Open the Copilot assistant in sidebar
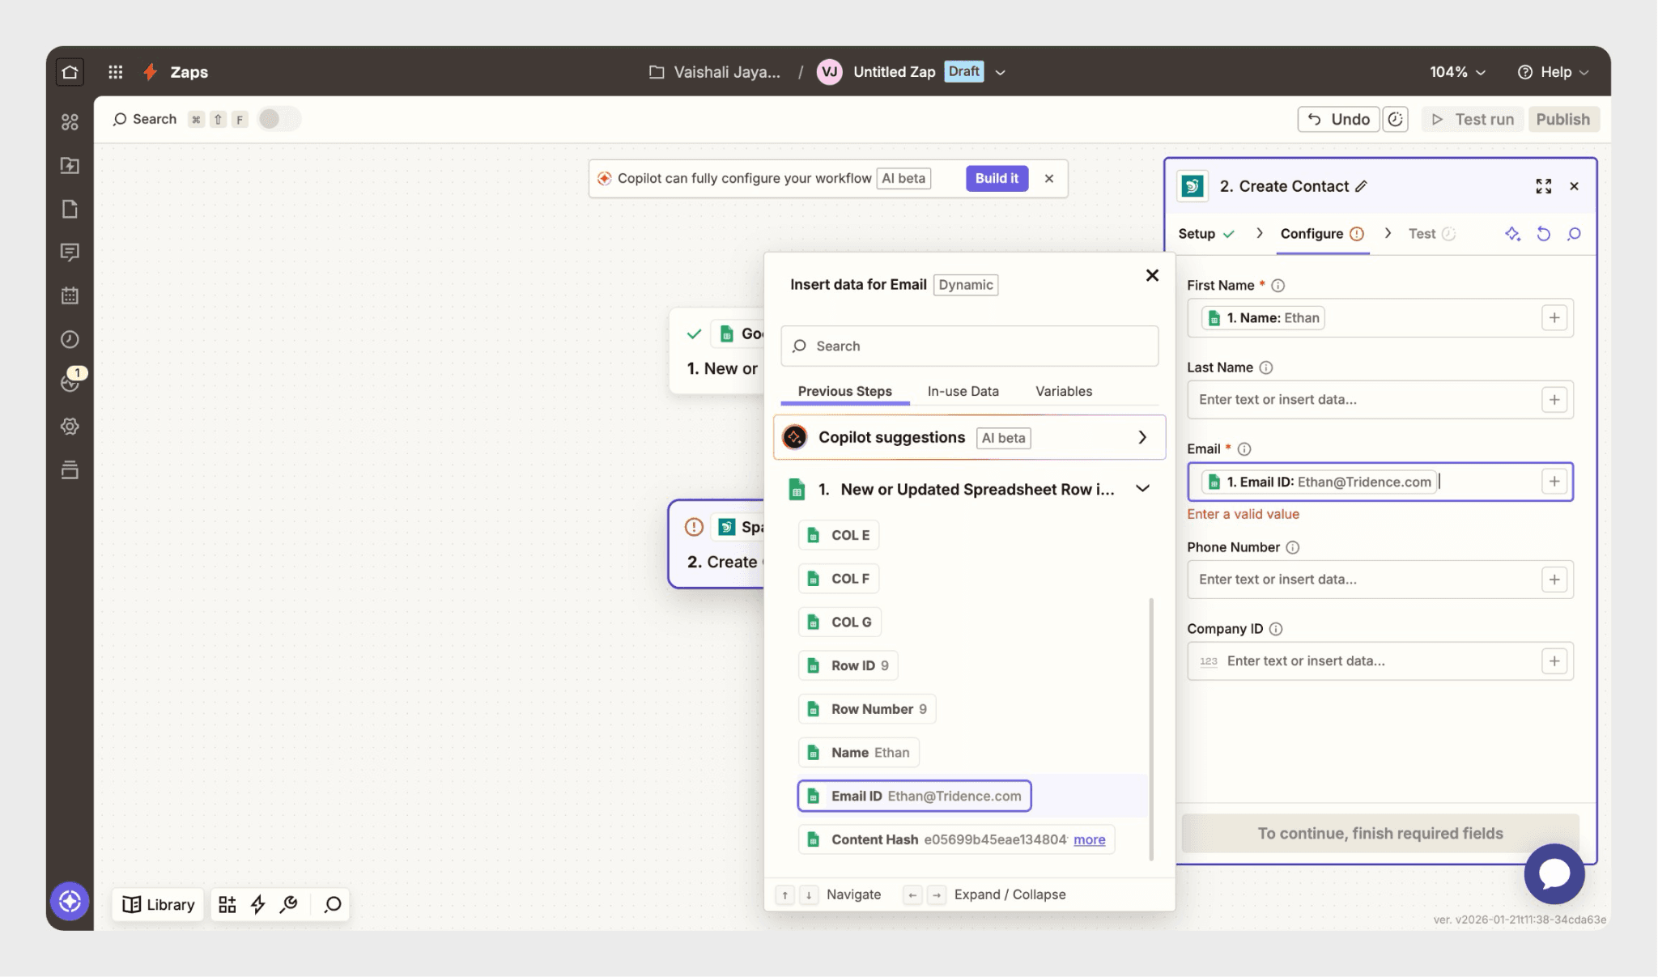Image resolution: width=1658 pixels, height=977 pixels. pos(70,901)
